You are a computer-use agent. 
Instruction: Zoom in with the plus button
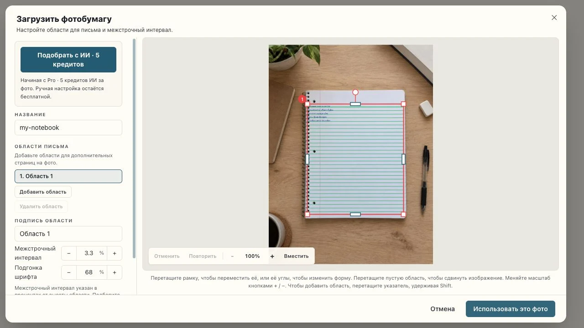(x=272, y=256)
